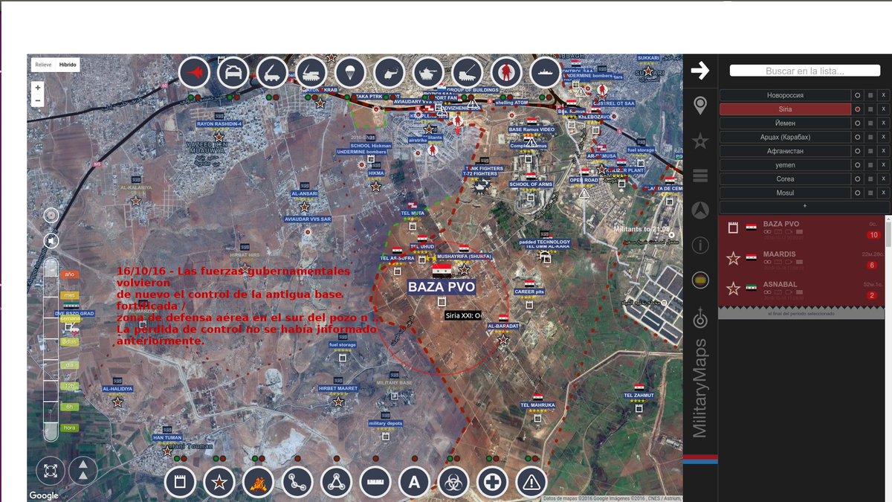Collapse sidebar with the white arrow
Viewport: 892px width, 502px height.
(699, 71)
